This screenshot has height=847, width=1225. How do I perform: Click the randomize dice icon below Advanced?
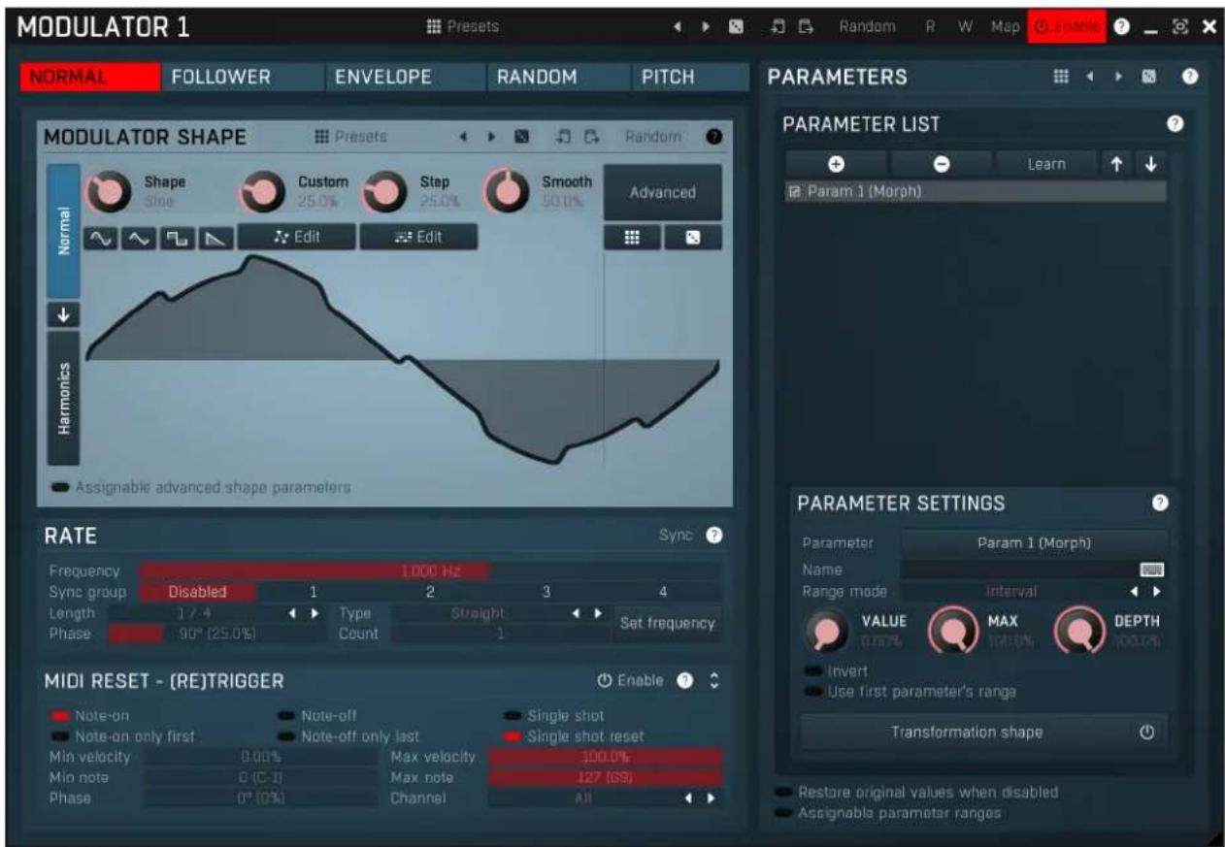[x=693, y=238]
